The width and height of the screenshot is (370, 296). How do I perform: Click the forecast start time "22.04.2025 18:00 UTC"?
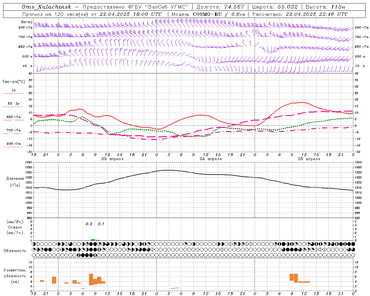[x=131, y=14]
